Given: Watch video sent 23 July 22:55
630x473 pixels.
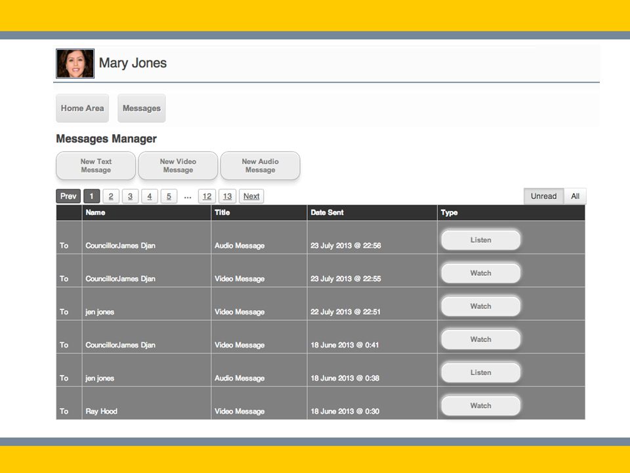Looking at the screenshot, I should pos(481,273).
